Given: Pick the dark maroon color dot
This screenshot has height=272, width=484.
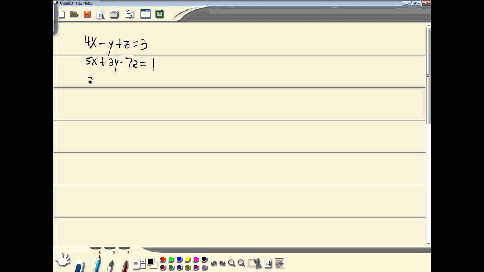Looking at the screenshot, I should click(x=163, y=267).
